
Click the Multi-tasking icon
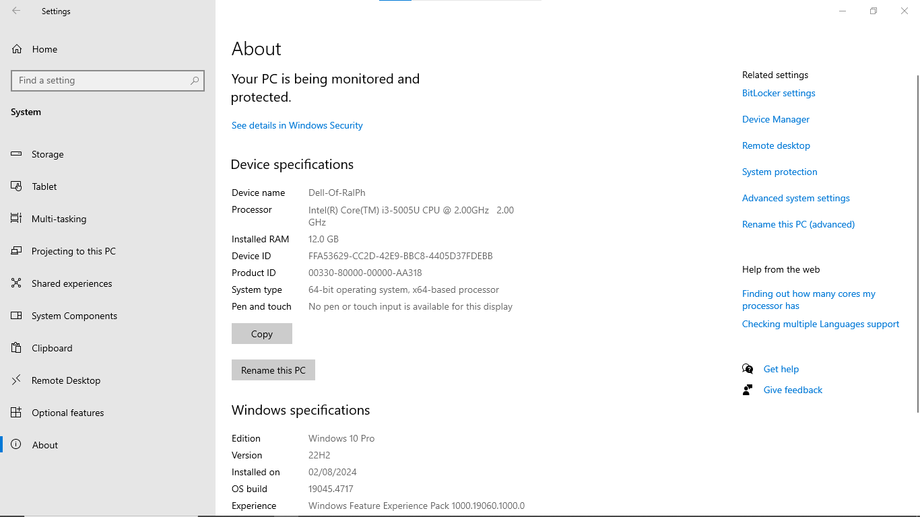[17, 219]
